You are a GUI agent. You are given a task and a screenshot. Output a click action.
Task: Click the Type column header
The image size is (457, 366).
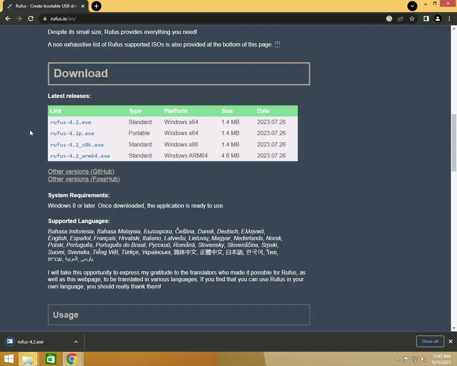pos(135,111)
